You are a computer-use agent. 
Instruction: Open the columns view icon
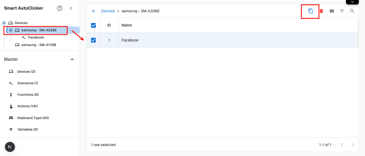click(332, 11)
